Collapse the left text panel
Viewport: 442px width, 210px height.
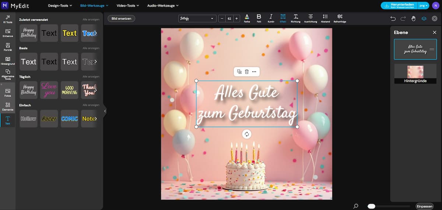pos(105,111)
